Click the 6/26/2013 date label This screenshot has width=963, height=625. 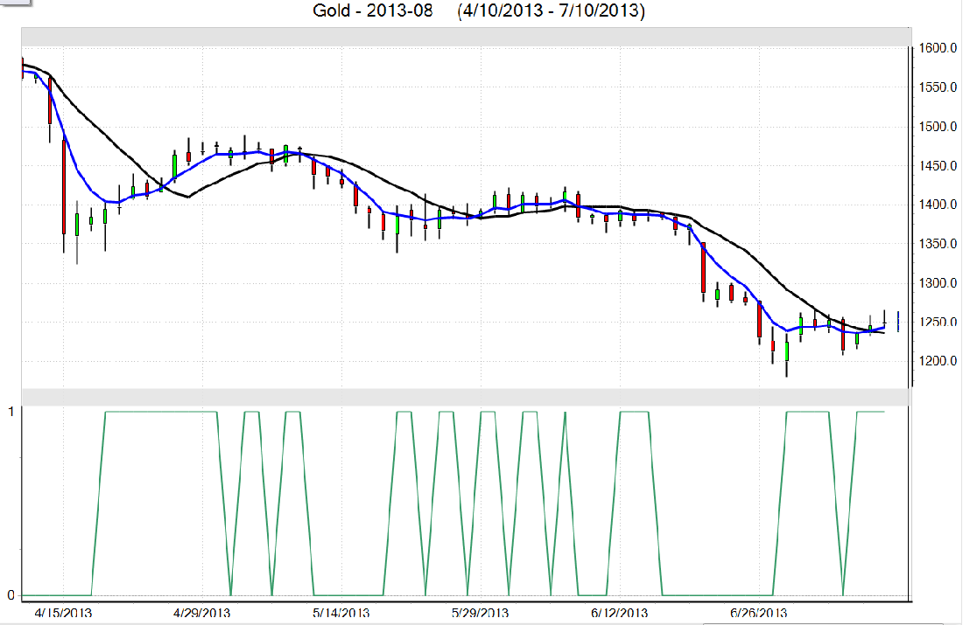click(758, 613)
